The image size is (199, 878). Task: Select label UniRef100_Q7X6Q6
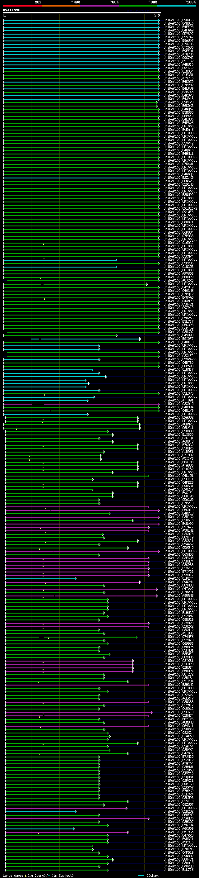coord(178,47)
